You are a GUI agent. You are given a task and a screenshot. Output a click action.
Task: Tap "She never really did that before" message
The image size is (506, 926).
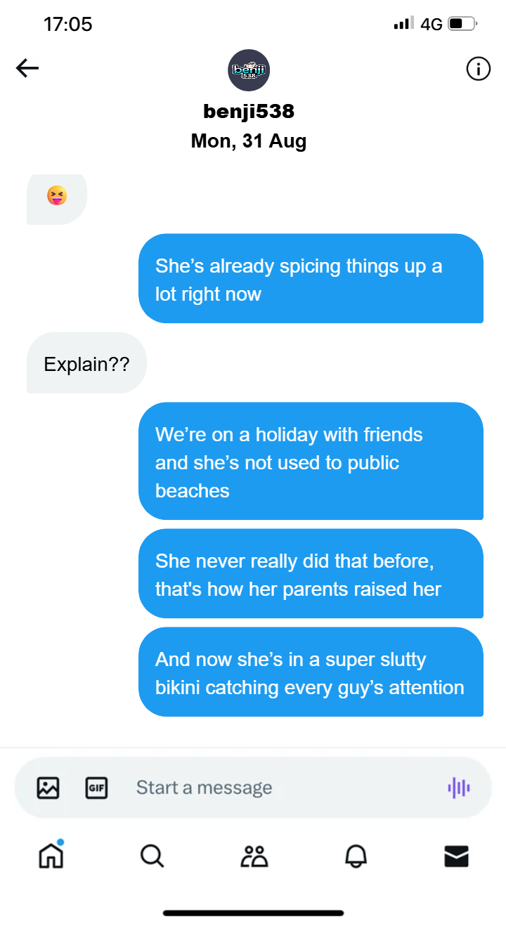pos(311,573)
